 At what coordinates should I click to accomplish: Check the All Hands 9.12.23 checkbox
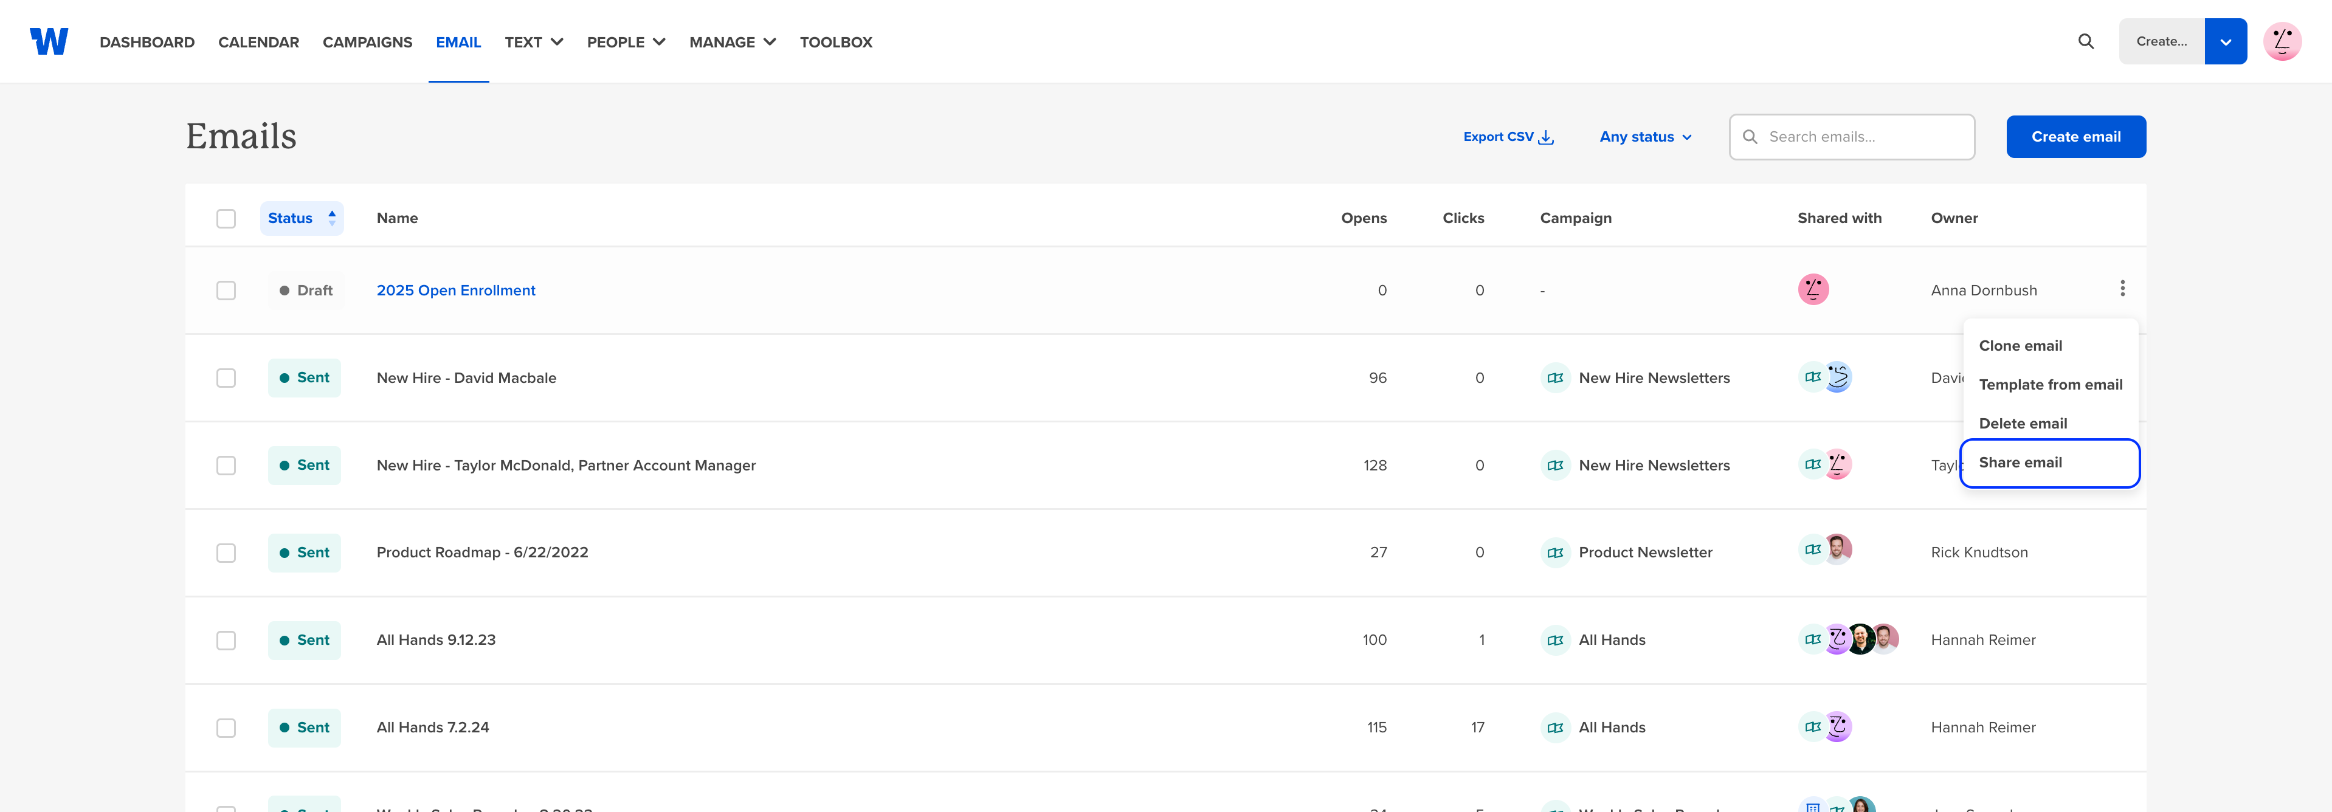tap(226, 640)
